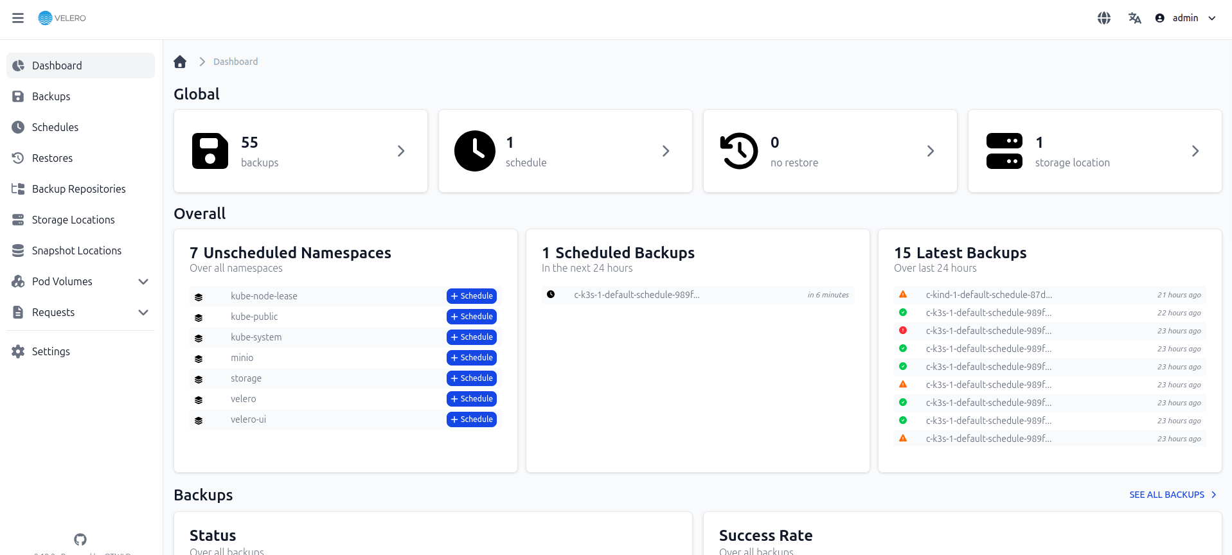1232x555 pixels.
Task: Click the Velero logo
Action: 62,18
